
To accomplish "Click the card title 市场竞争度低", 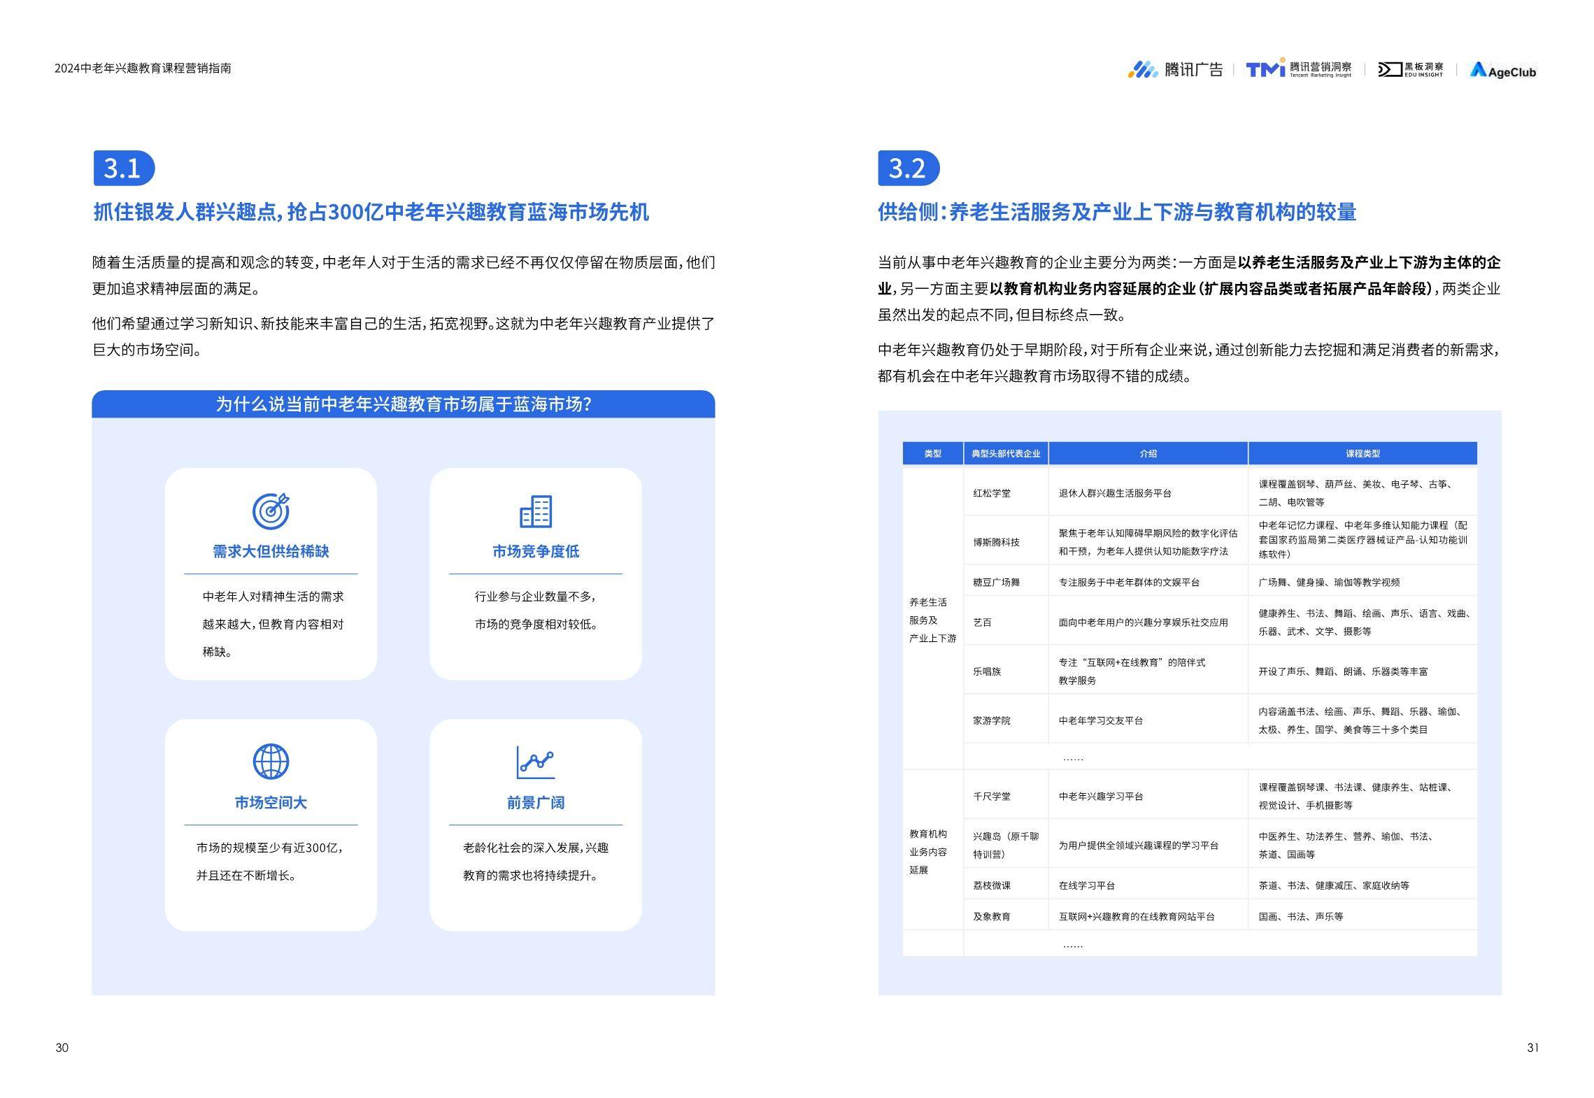I will coord(536,551).
